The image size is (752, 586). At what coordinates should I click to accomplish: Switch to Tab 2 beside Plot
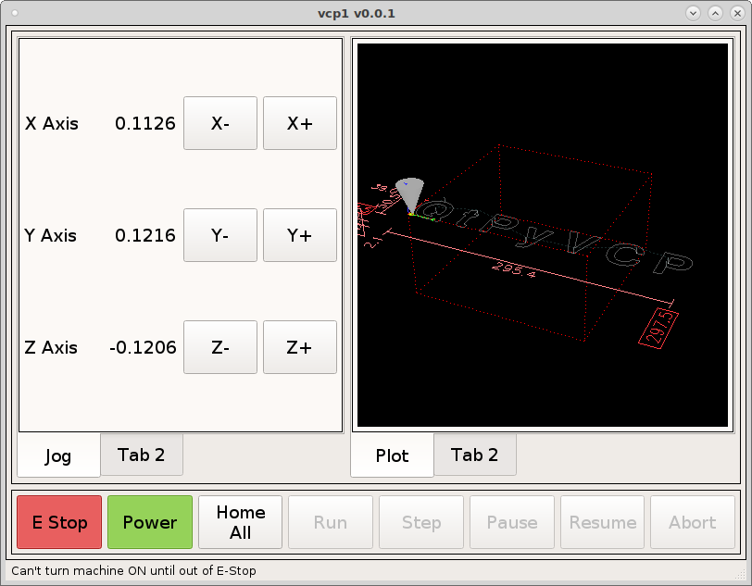tap(475, 455)
